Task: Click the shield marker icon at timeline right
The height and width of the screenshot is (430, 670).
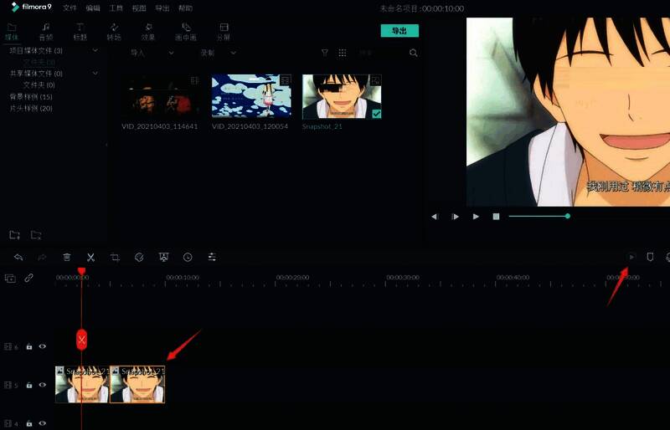Action: tap(650, 257)
